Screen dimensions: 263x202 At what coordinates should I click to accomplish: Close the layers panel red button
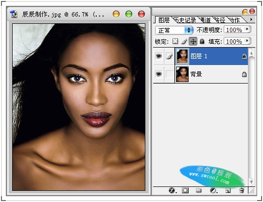(252, 11)
